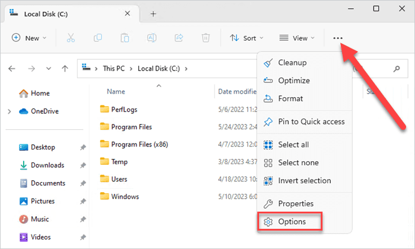The width and height of the screenshot is (415, 249).
Task: Open the See more three-dots menu
Action: [338, 38]
